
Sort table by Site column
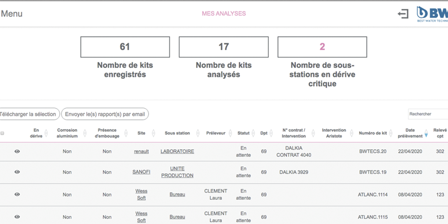pyautogui.click(x=153, y=133)
